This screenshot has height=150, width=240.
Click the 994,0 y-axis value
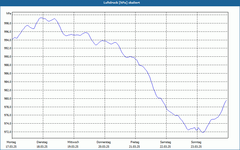click(8, 40)
